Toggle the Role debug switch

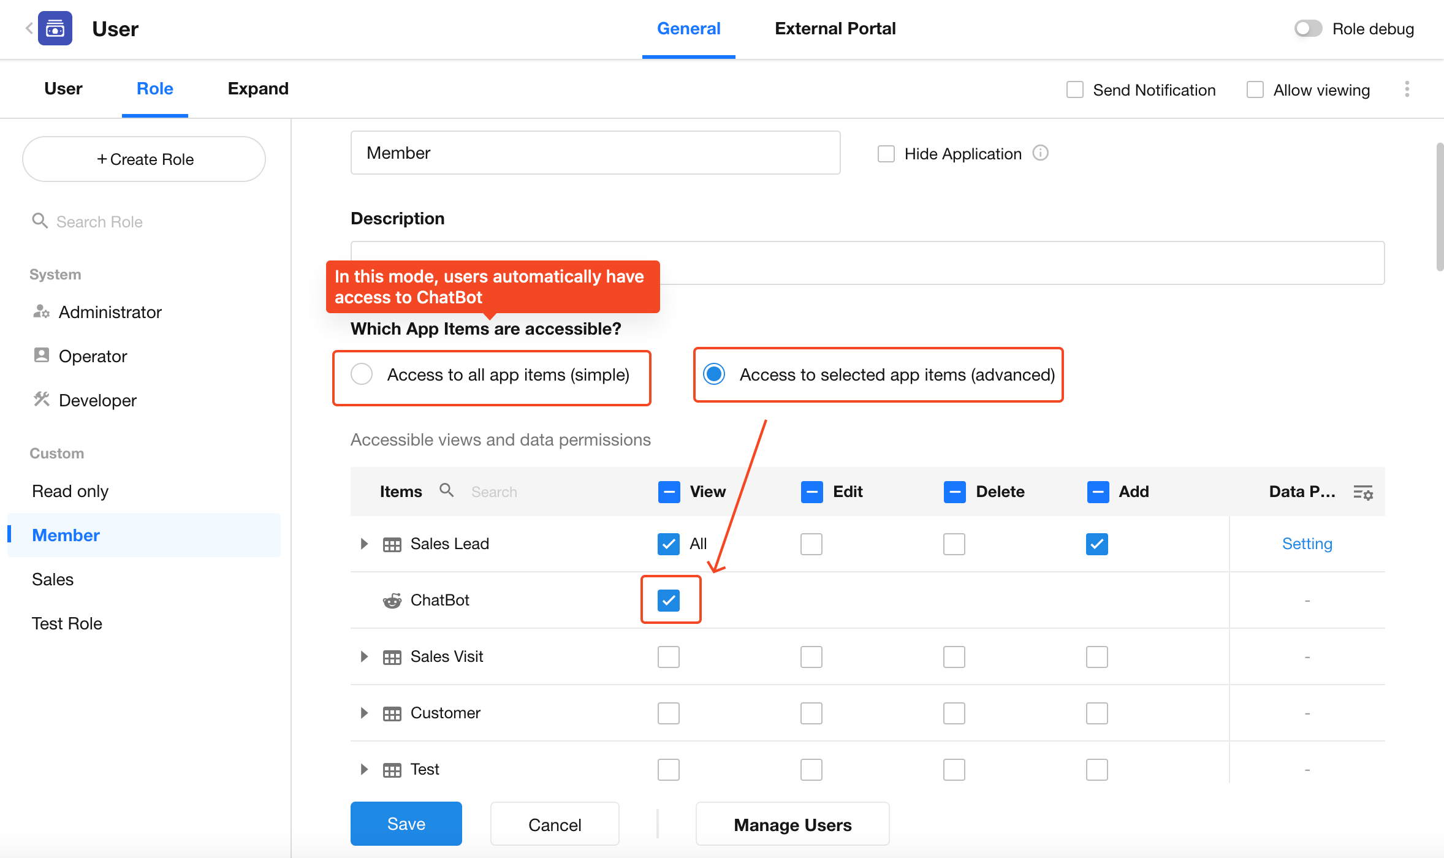point(1308,29)
